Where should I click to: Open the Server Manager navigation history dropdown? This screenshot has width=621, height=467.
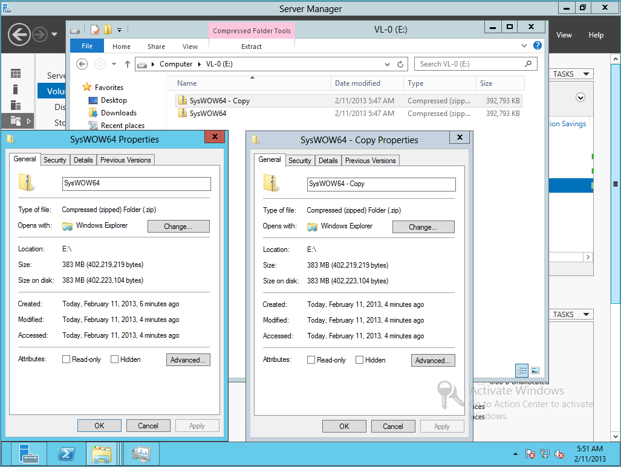coord(54,34)
